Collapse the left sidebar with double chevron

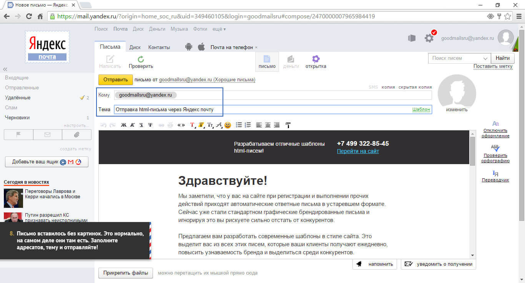5,69
